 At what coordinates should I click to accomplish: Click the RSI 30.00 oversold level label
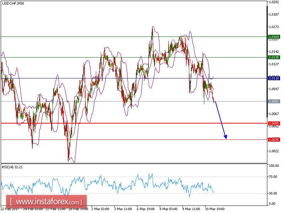(273, 193)
